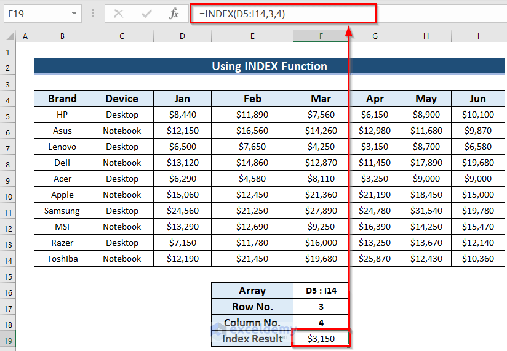Select the Dell brand cell
Image resolution: width=507 pixels, height=351 pixels.
click(x=62, y=163)
